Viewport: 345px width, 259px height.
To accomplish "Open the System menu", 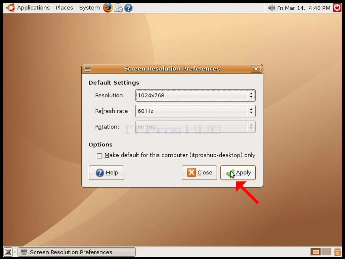I will [89, 8].
